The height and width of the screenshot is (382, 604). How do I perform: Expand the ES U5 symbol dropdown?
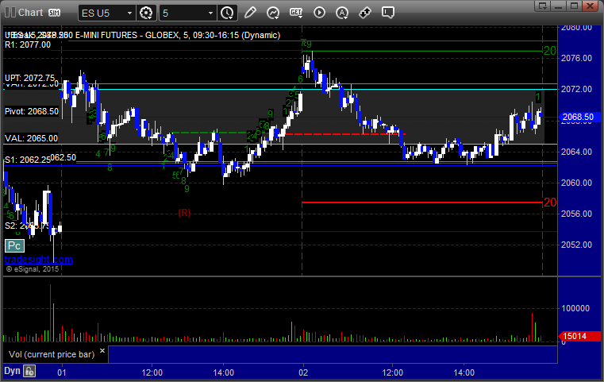tap(130, 14)
